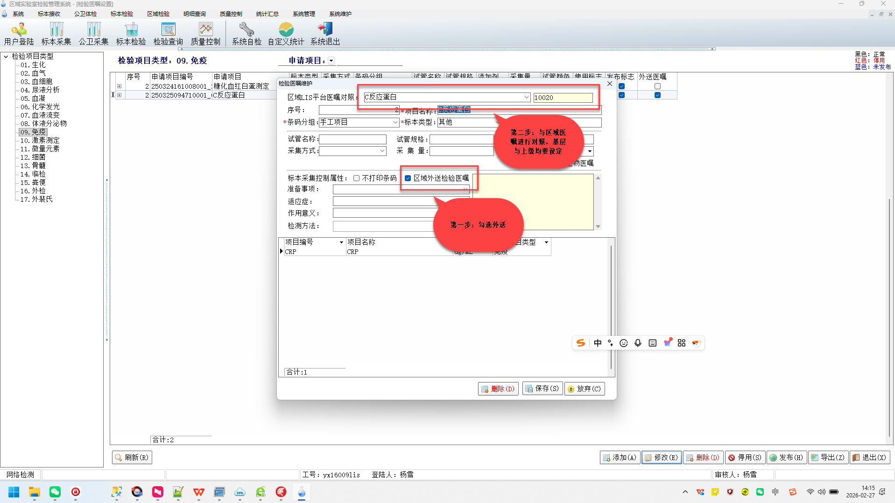The image size is (895, 503).
Task: Open the 自定义统计 toolbar icon
Action: coord(286,34)
